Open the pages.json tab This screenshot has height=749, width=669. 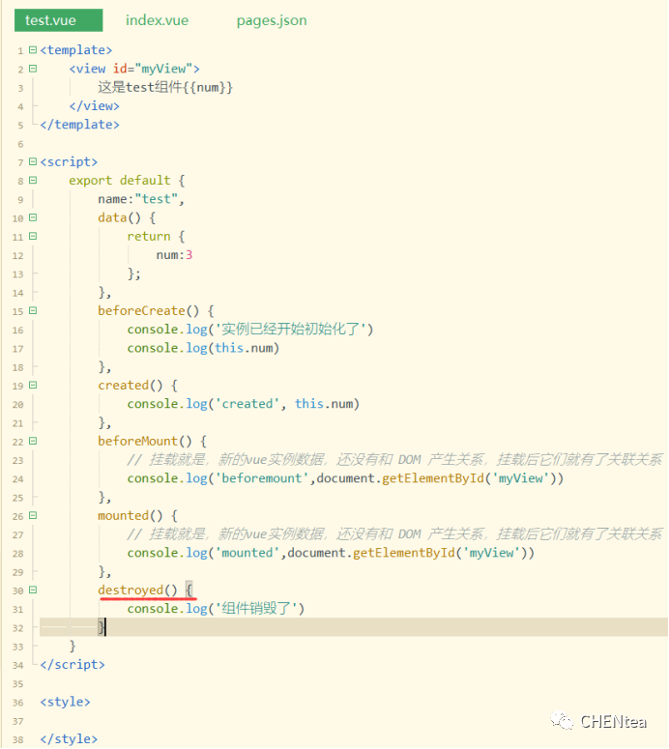coord(272,20)
